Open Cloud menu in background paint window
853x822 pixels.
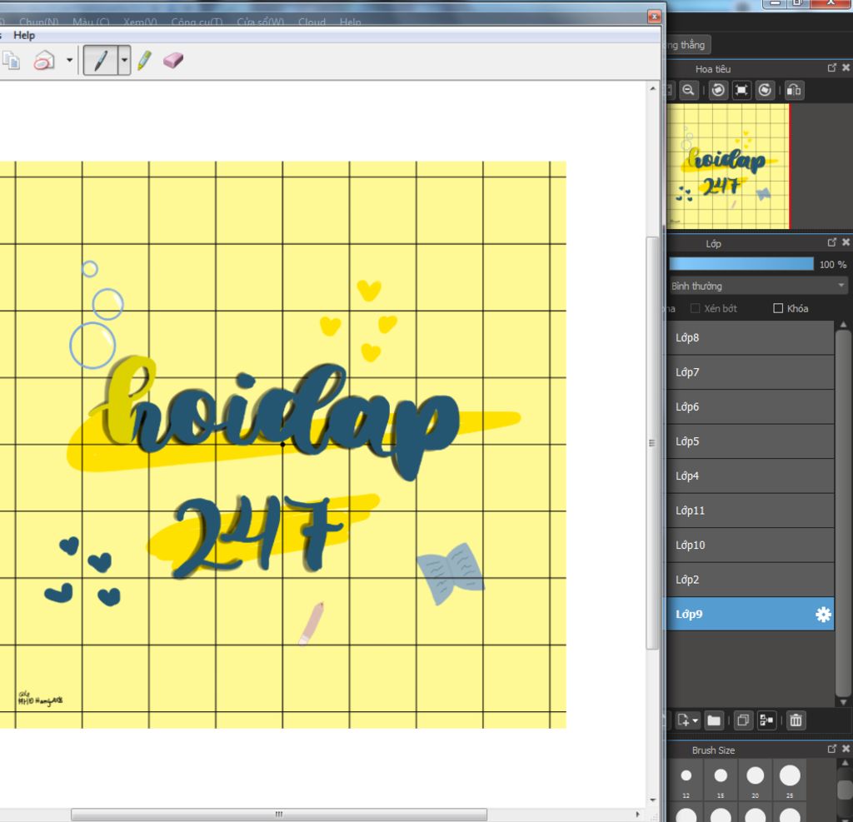[x=312, y=22]
